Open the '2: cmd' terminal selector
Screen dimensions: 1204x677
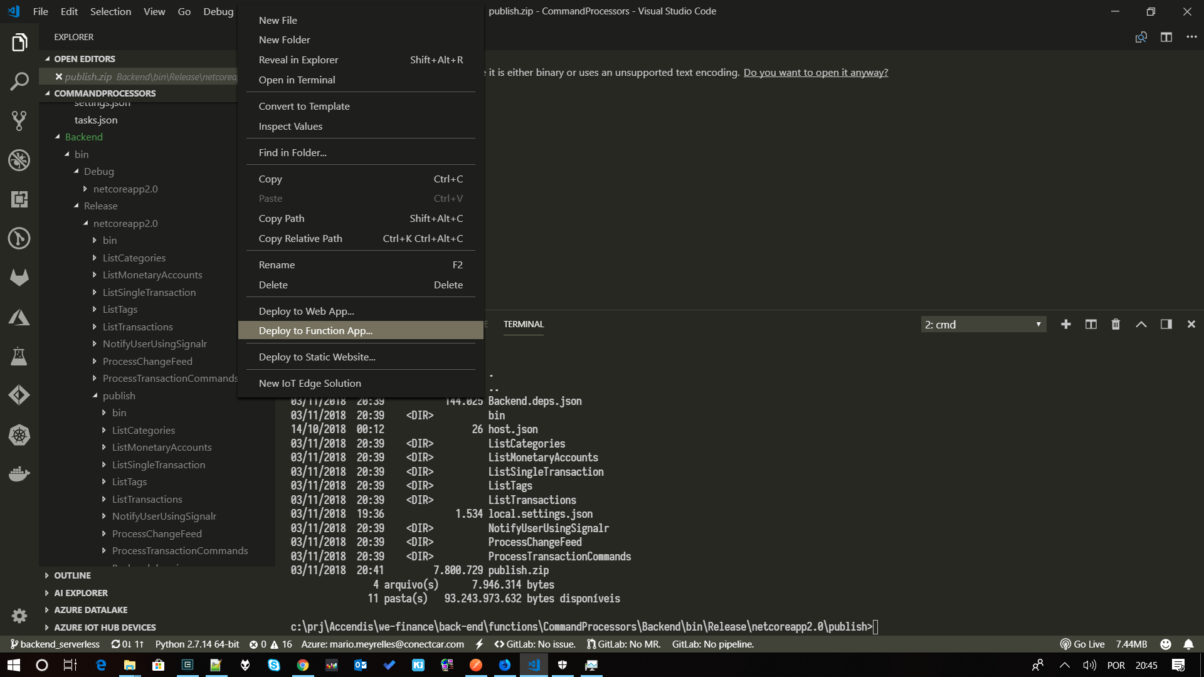pos(983,324)
